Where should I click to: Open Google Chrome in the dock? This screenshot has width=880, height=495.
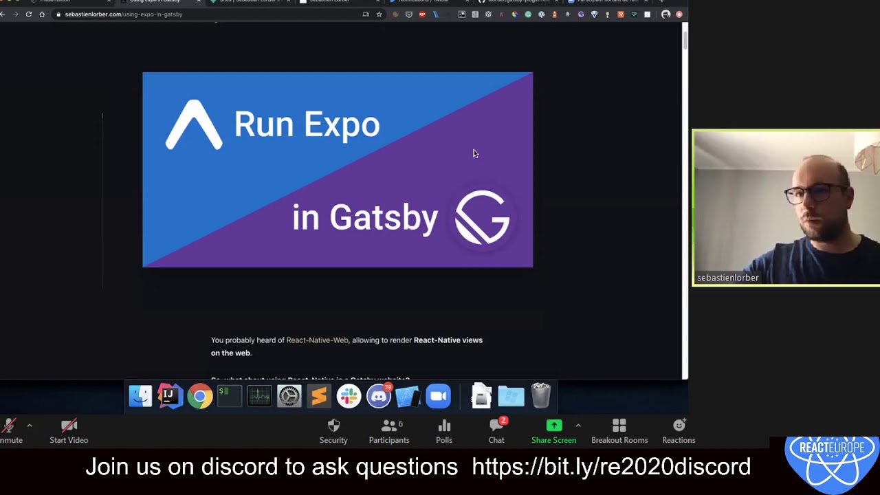tap(200, 396)
